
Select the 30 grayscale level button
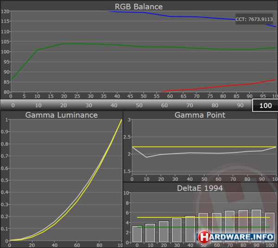(x=88, y=105)
